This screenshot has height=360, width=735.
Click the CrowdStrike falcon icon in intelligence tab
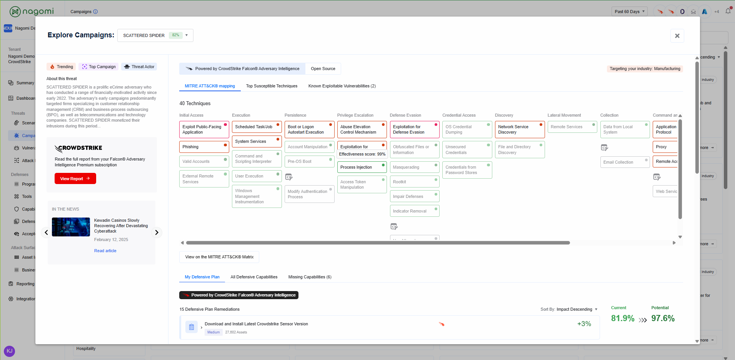189,69
